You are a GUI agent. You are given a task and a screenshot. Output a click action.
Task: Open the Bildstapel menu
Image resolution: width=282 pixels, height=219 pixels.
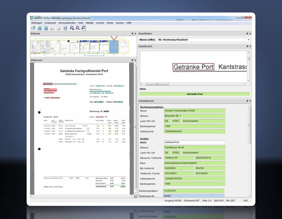click(x=37, y=23)
